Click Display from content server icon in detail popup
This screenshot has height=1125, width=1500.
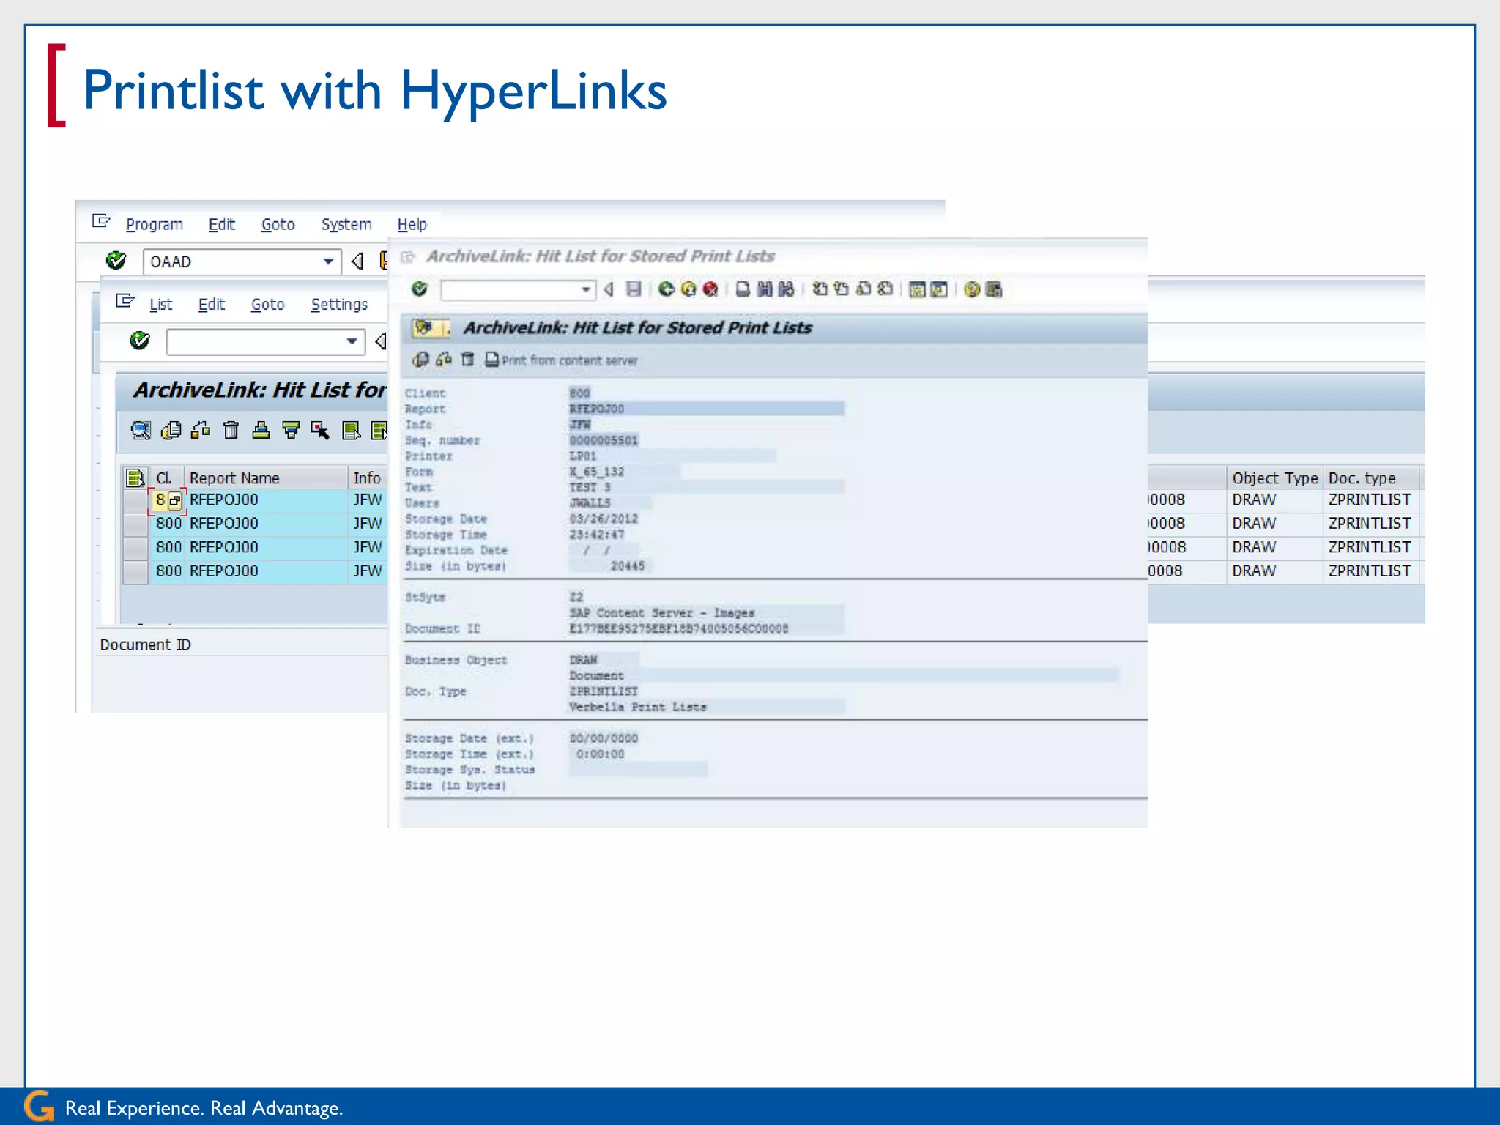(421, 360)
